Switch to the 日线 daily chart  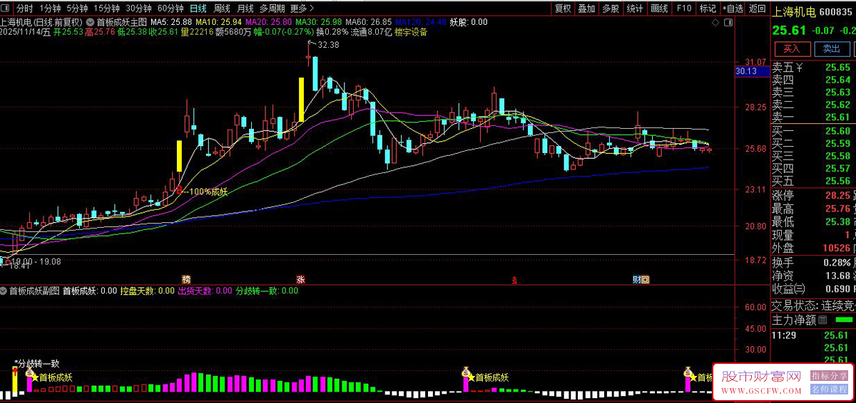(198, 9)
